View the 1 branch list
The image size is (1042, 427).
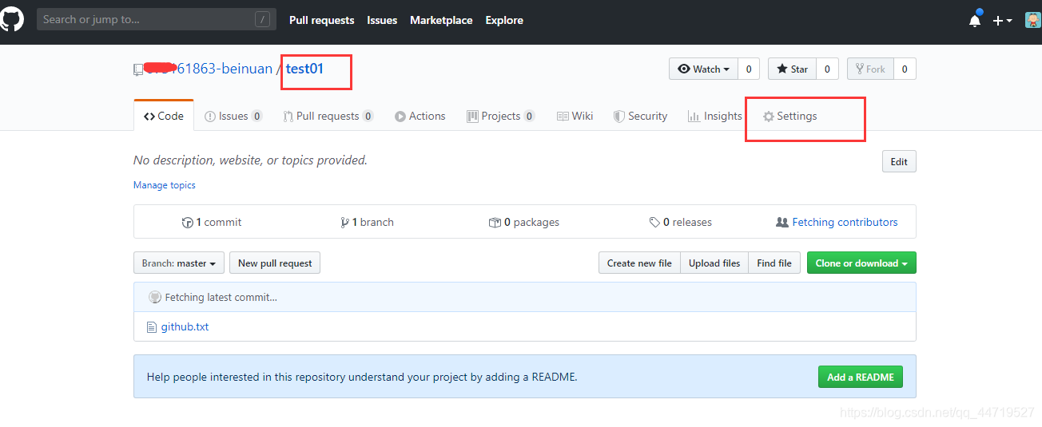coord(368,222)
